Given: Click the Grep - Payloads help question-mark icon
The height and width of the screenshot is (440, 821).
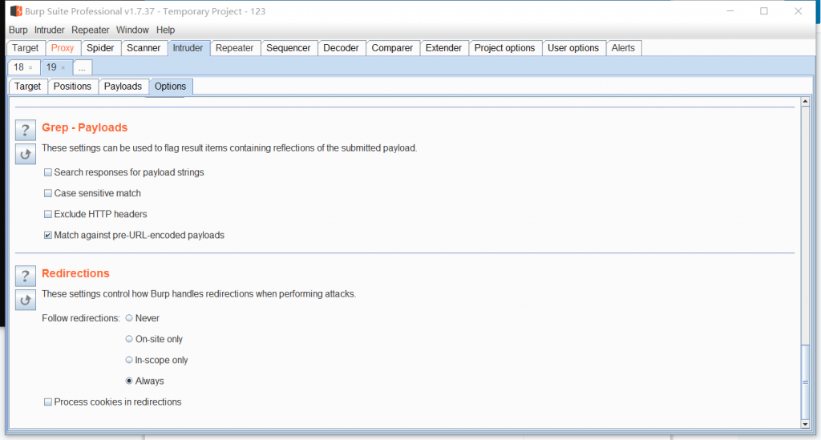Looking at the screenshot, I should [x=26, y=131].
